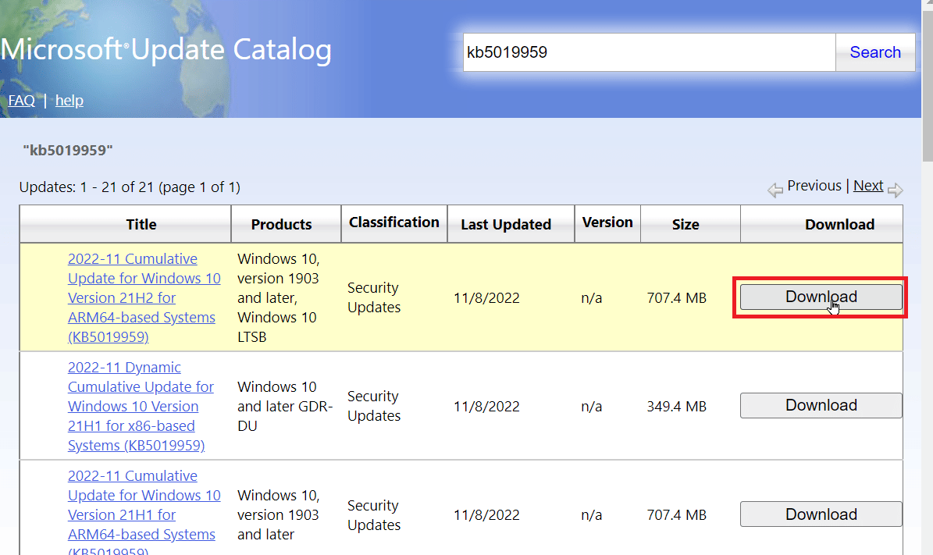This screenshot has height=555, width=933.
Task: Select the 21H2 row's 'Security Updates' cell
Action: (x=374, y=297)
